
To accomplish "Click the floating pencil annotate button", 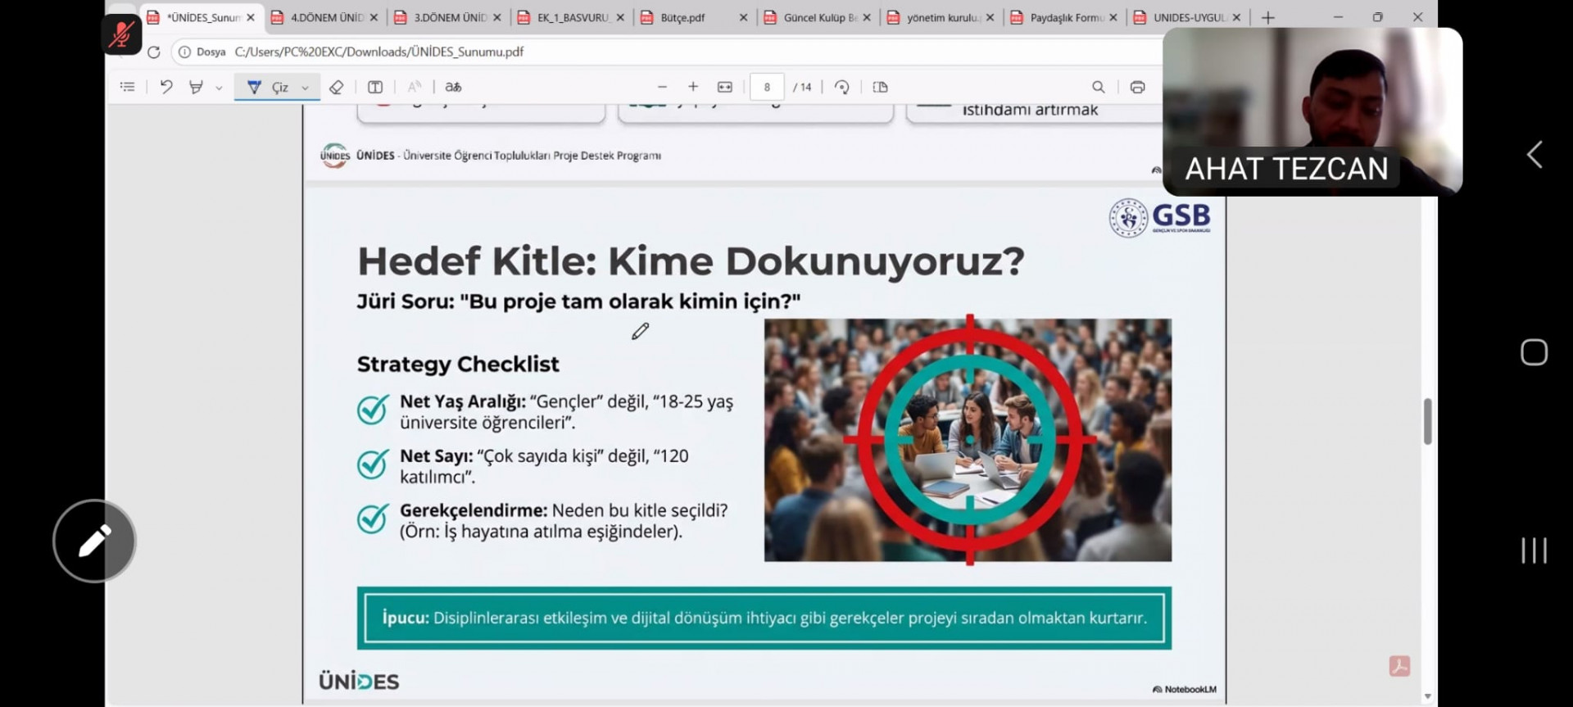I will [94, 541].
